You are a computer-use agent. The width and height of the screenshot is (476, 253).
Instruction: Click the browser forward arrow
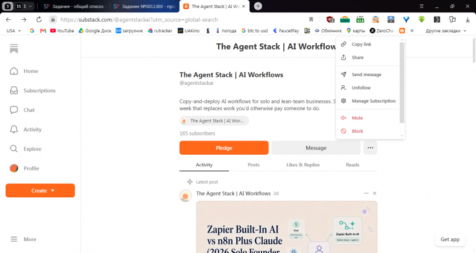[x=24, y=20]
